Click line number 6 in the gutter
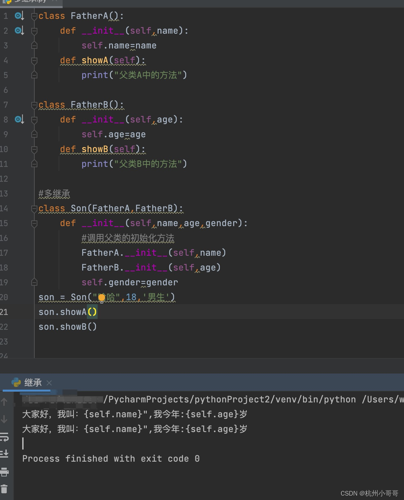Viewport: 404px width, 500px height. point(5,90)
